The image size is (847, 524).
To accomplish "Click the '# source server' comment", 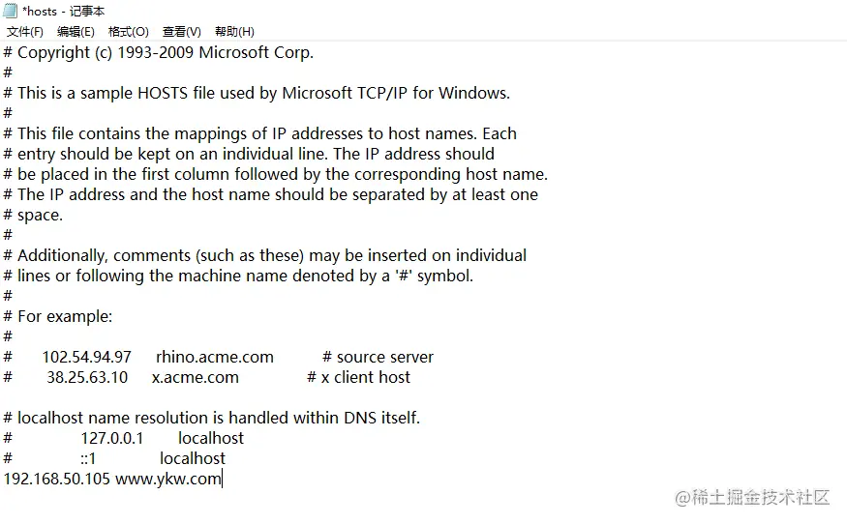I will [378, 358].
